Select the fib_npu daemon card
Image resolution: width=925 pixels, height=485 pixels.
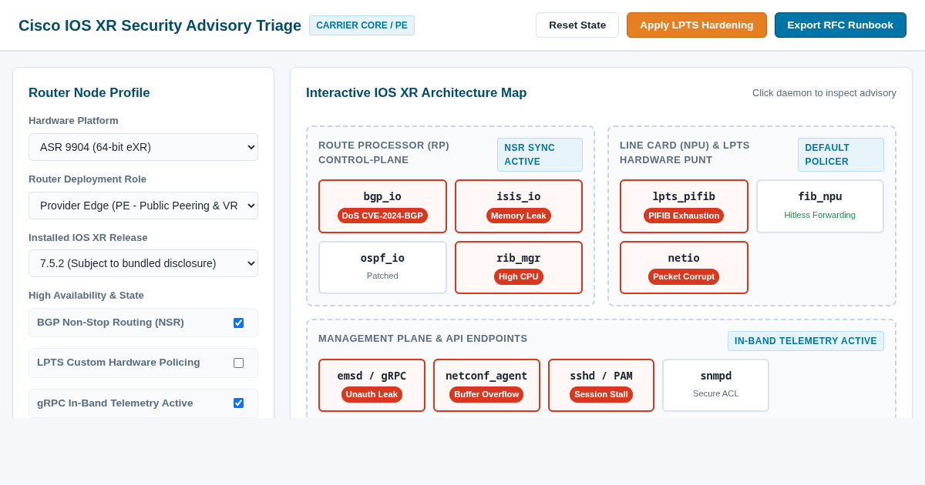[820, 206]
